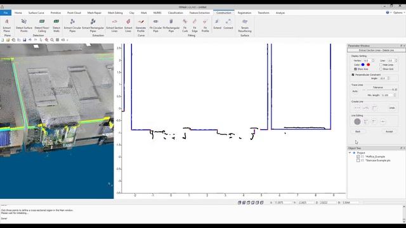Start Extract Circular Pipes tool

pos(72,25)
